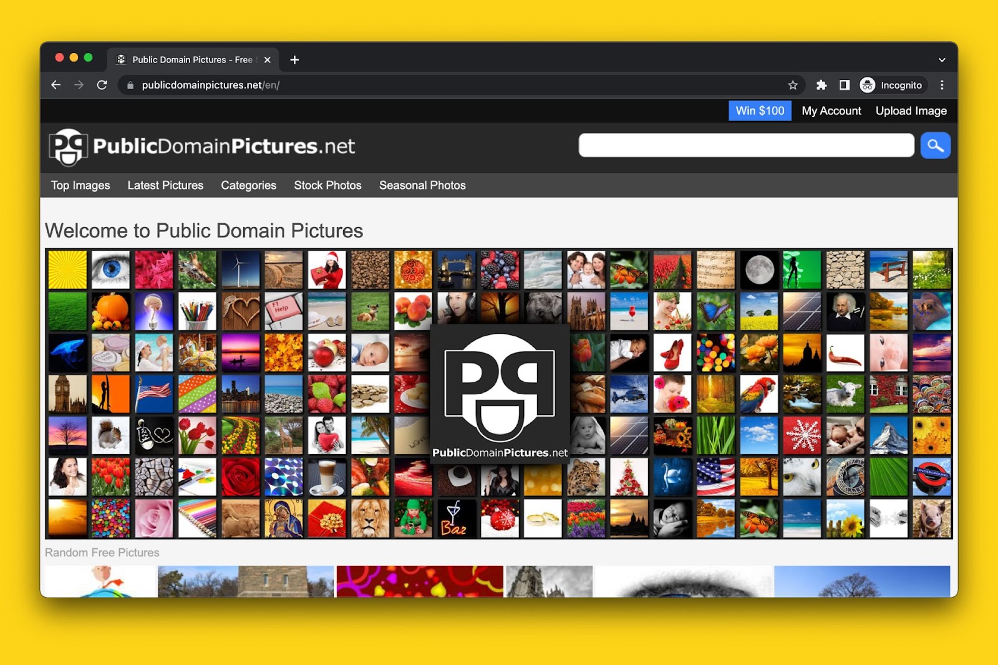Select the Matterhorn mountain peak thumbnail

(889, 435)
